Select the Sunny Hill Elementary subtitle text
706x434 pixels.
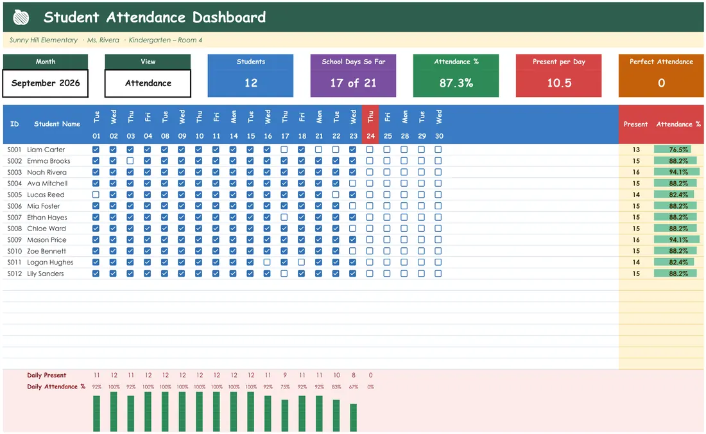(x=43, y=40)
